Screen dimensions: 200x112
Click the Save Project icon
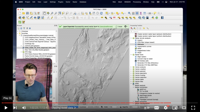pos(27,13)
